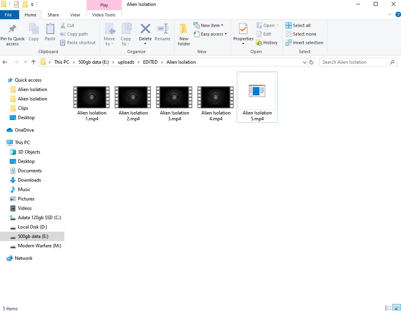Click the Play contextual tab header
Viewport: 401px width, 311px height.
(104, 5)
